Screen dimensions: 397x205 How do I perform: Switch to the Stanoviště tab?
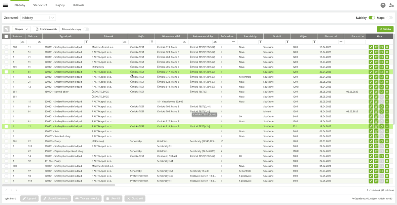tap(40, 5)
